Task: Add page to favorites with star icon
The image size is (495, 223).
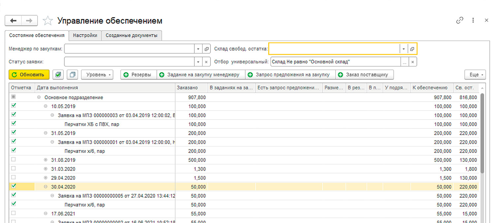Action: tap(48, 21)
